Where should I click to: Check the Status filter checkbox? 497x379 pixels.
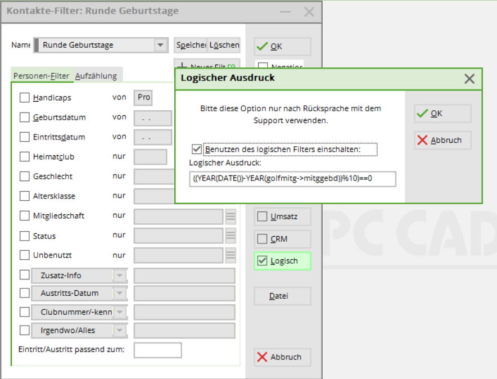pos(24,236)
